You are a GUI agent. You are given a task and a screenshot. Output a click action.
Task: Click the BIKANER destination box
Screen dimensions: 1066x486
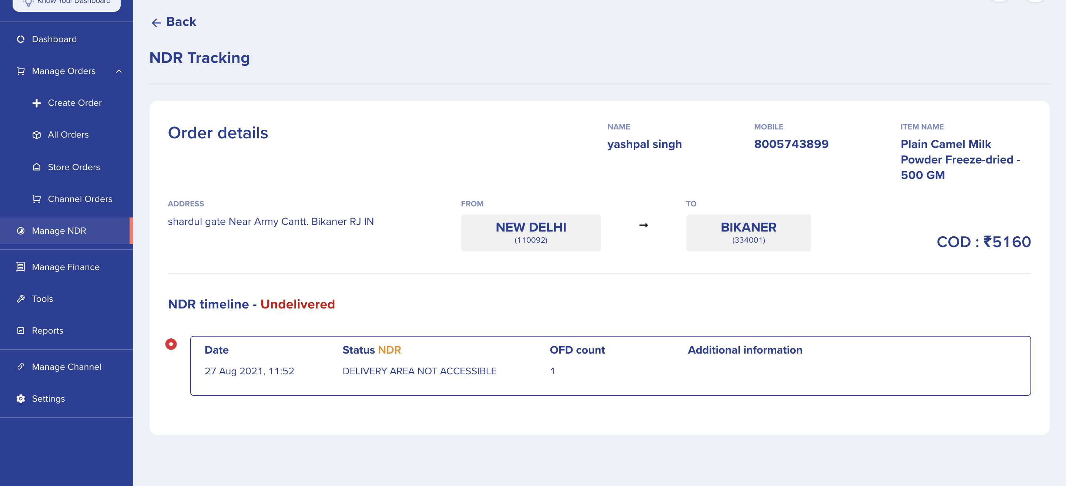tap(748, 232)
